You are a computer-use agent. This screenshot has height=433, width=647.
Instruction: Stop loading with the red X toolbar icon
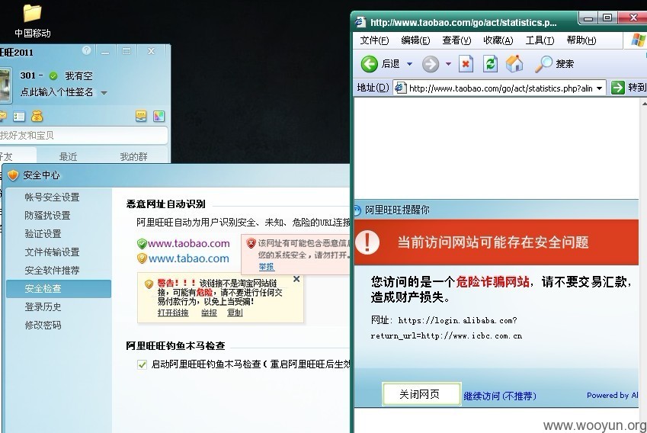[466, 64]
